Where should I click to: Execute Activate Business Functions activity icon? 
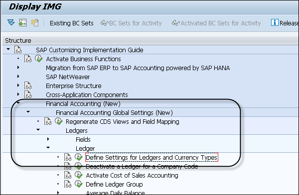[x=39, y=59]
